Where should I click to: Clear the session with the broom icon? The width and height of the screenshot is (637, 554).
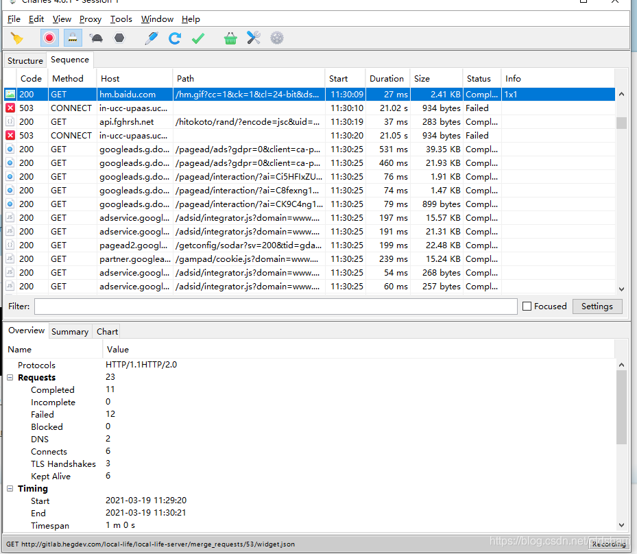click(16, 38)
